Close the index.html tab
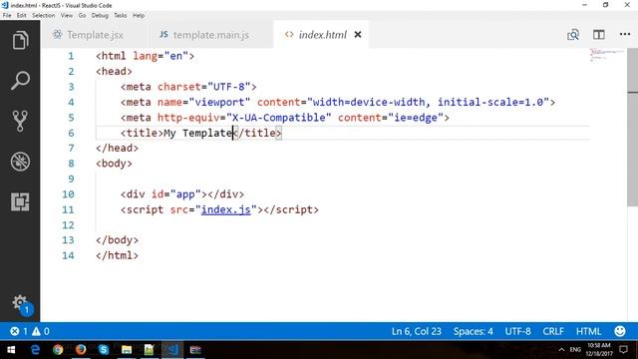Screen dimensions: 638x359 point(358,35)
